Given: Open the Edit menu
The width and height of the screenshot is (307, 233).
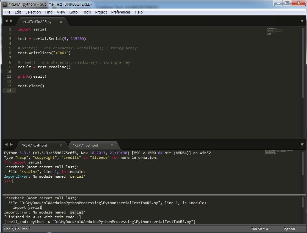Looking at the screenshot, I should point(18,12).
